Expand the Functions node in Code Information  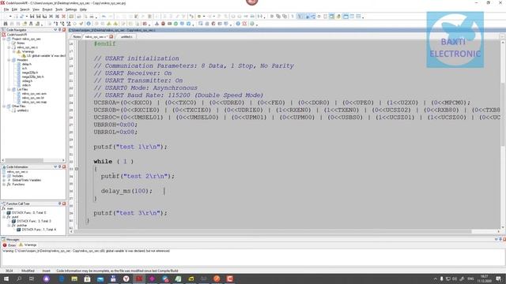pyautogui.click(x=4, y=184)
